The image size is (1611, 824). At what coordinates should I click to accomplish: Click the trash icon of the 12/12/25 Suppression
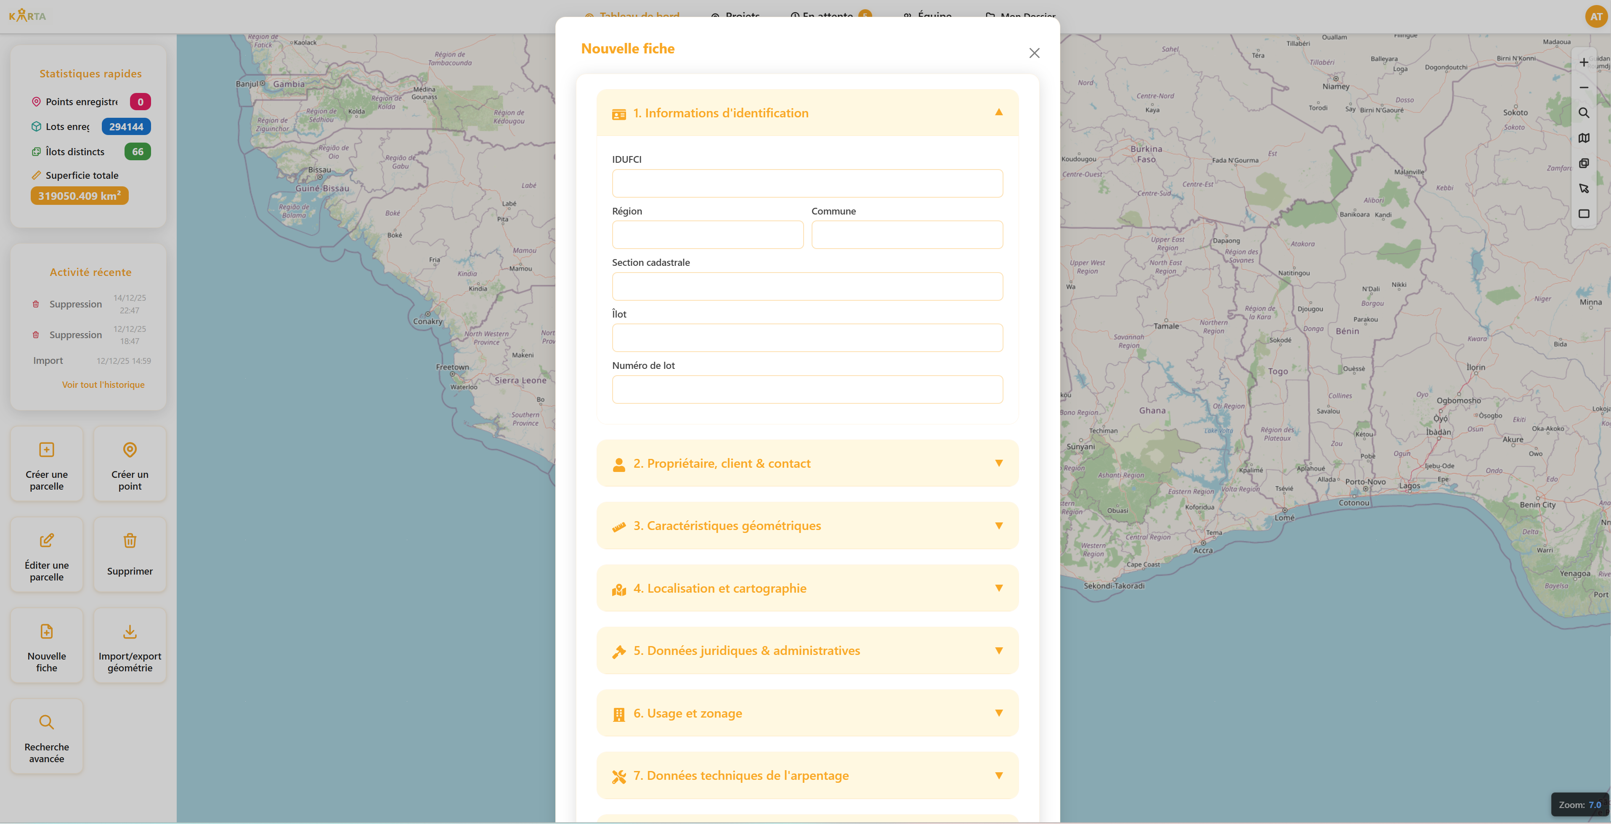[36, 334]
